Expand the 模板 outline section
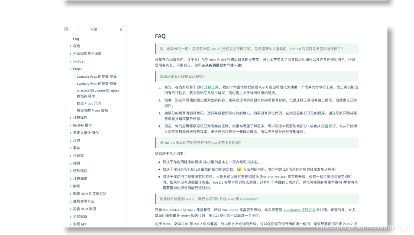414x235 pixels. point(71,46)
